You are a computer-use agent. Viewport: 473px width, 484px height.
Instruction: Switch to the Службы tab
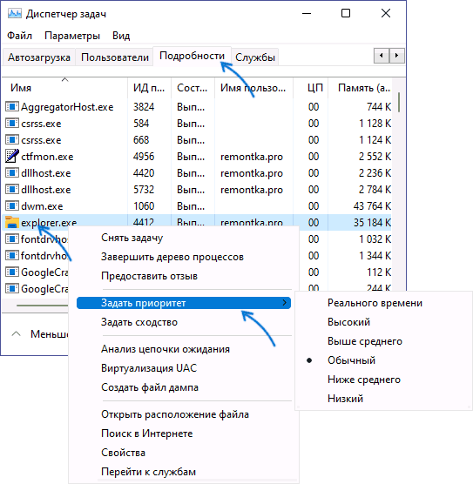pyautogui.click(x=255, y=57)
